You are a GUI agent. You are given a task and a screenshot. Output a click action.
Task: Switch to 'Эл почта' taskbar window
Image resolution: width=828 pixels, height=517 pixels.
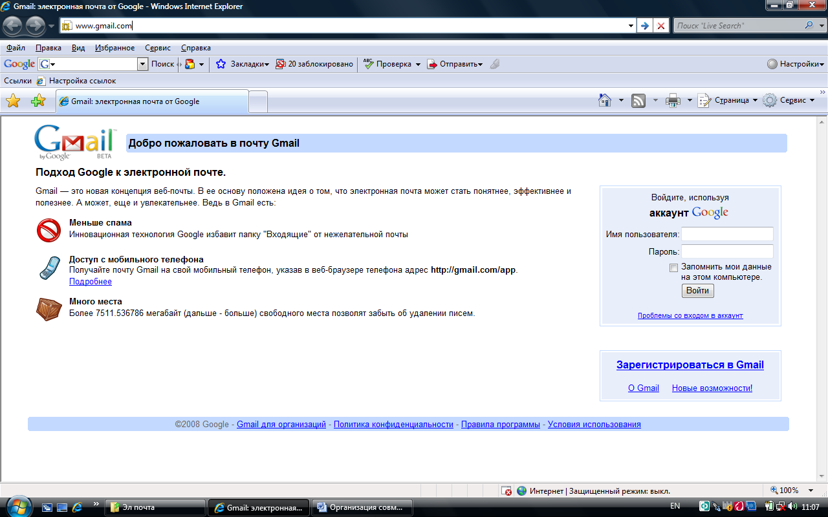pyautogui.click(x=155, y=507)
